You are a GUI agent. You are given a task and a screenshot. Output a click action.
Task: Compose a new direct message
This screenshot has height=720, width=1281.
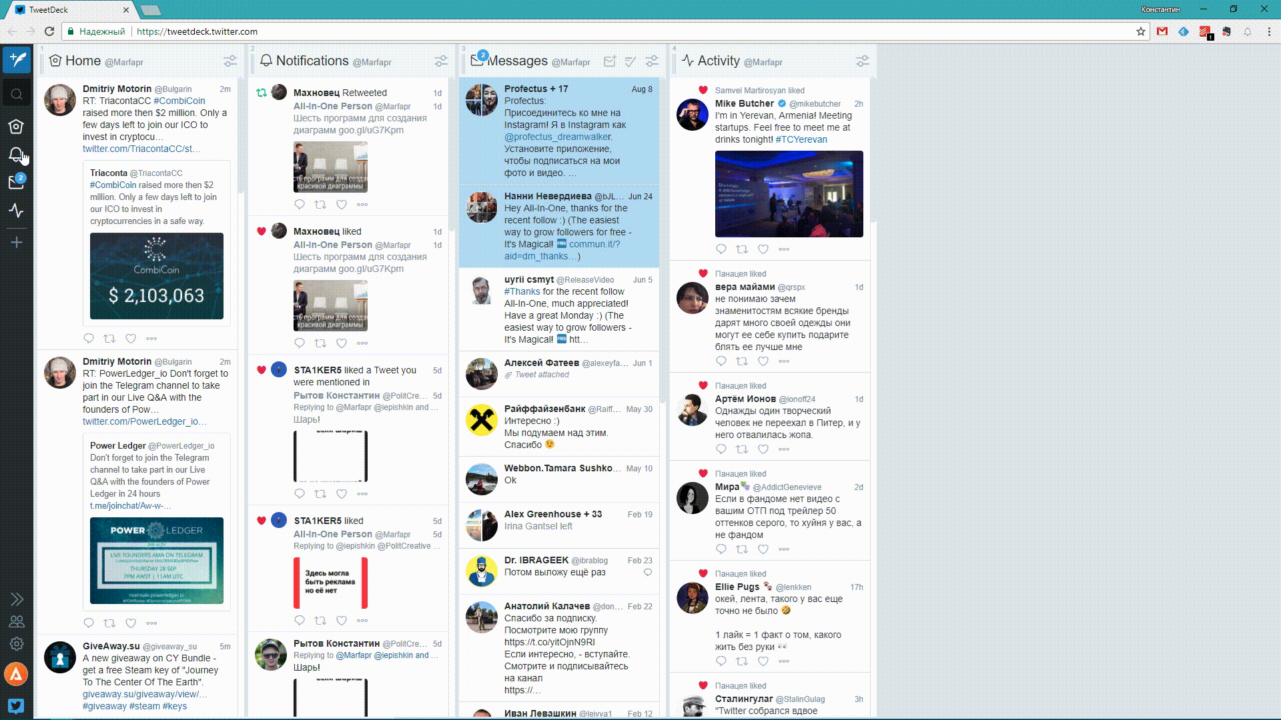click(x=609, y=61)
